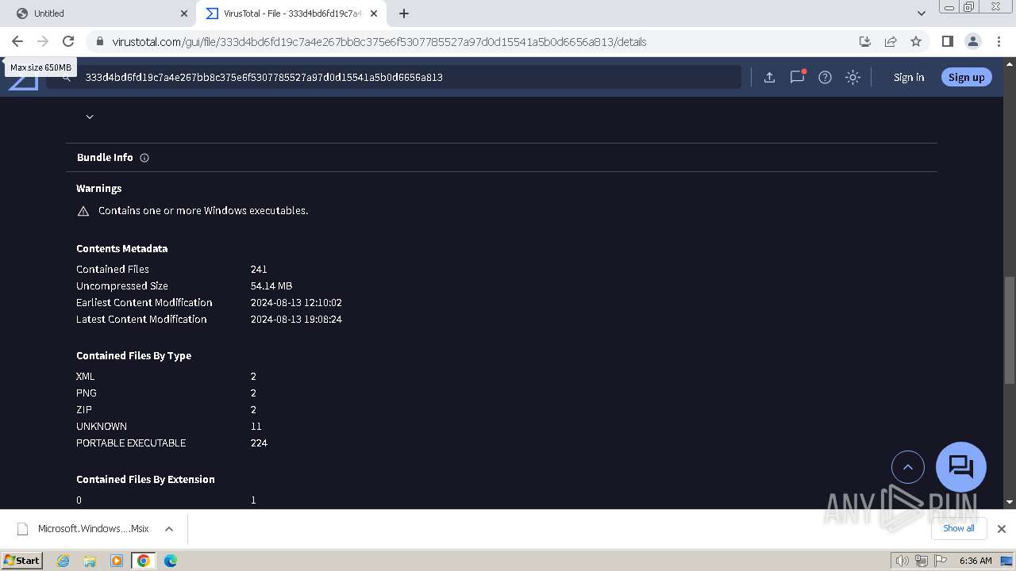
Task: Click the scroll-to-top arrow button
Action: 908,467
